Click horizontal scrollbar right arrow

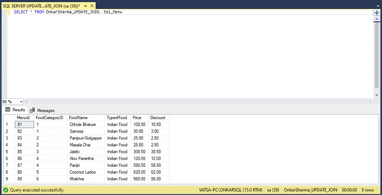click(370, 102)
